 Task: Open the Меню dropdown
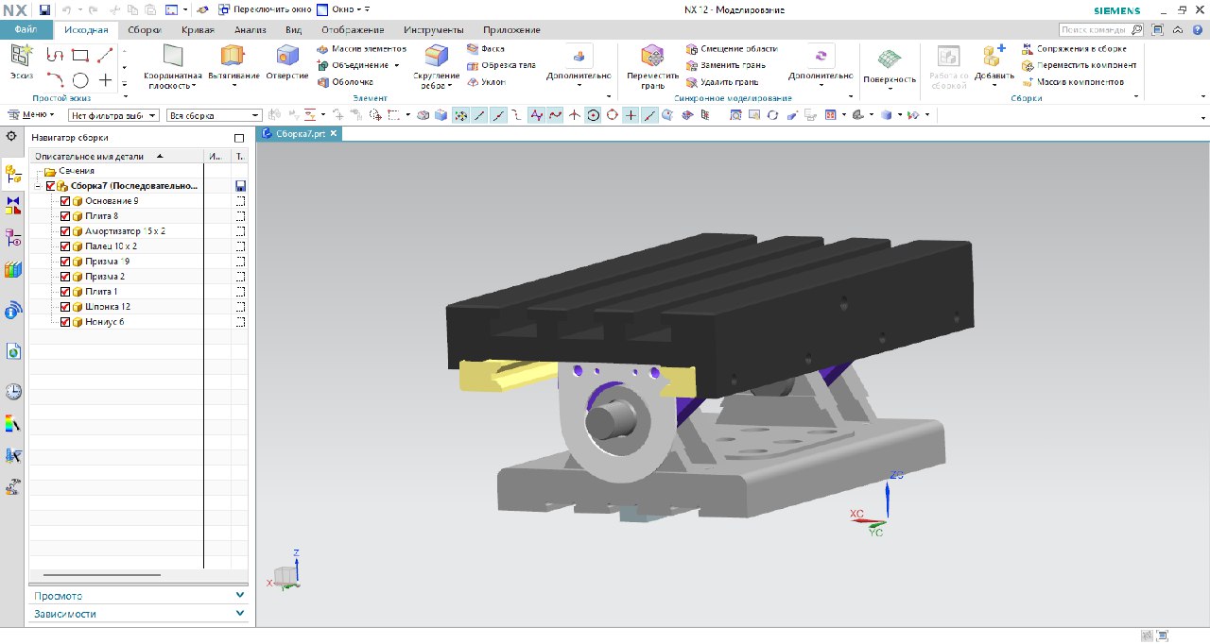point(31,114)
